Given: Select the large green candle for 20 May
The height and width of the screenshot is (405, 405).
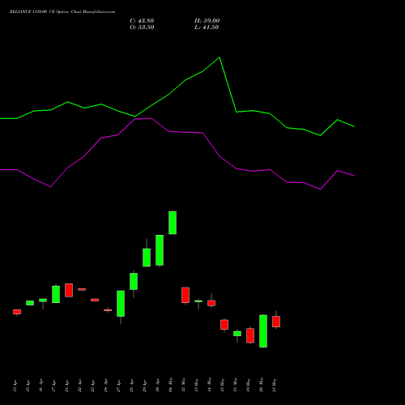Looking at the screenshot, I should [x=263, y=331].
